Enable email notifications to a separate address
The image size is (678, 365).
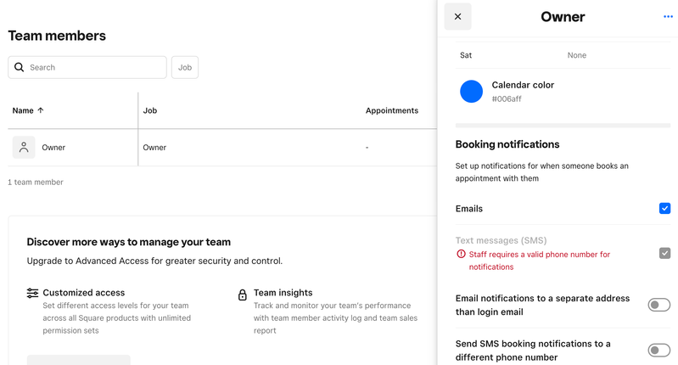(x=658, y=305)
